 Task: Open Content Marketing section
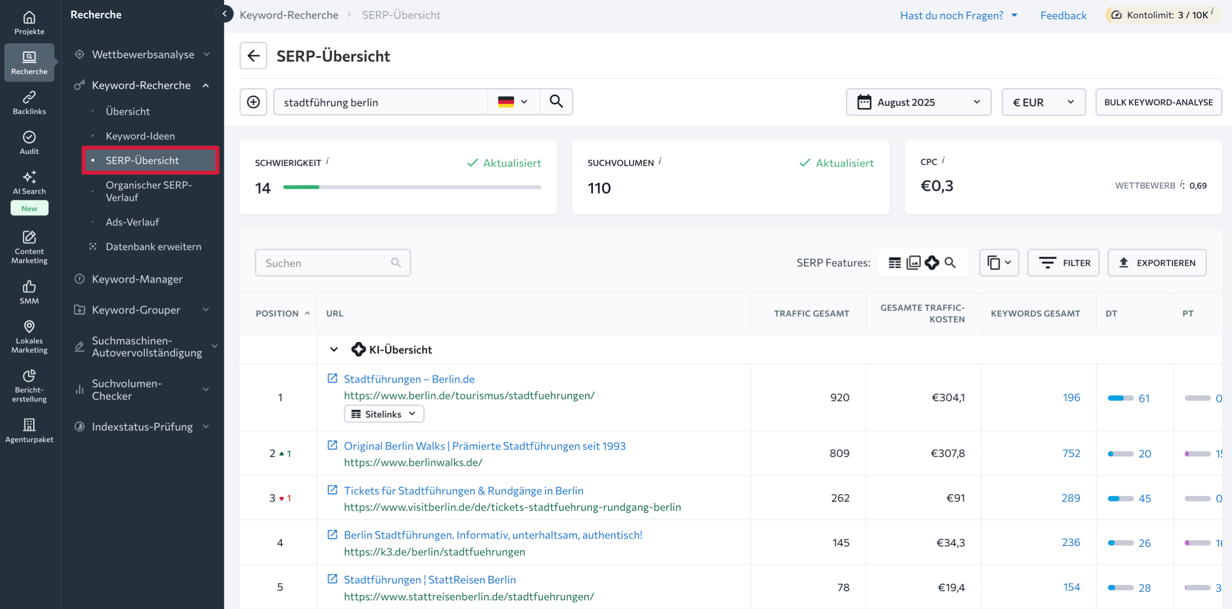tap(29, 248)
